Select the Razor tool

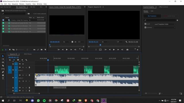tap(3, 66)
